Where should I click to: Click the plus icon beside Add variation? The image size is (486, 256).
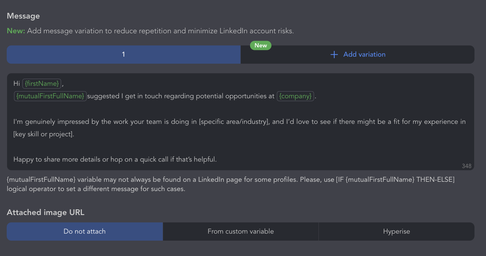click(x=334, y=54)
